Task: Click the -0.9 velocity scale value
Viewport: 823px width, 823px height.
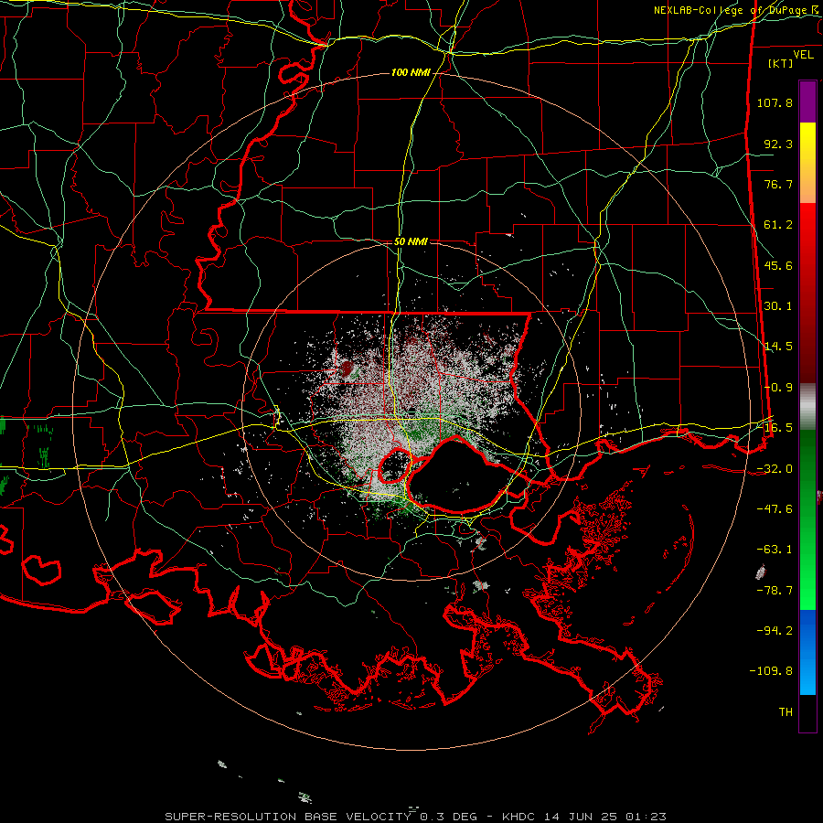Action: click(x=778, y=388)
